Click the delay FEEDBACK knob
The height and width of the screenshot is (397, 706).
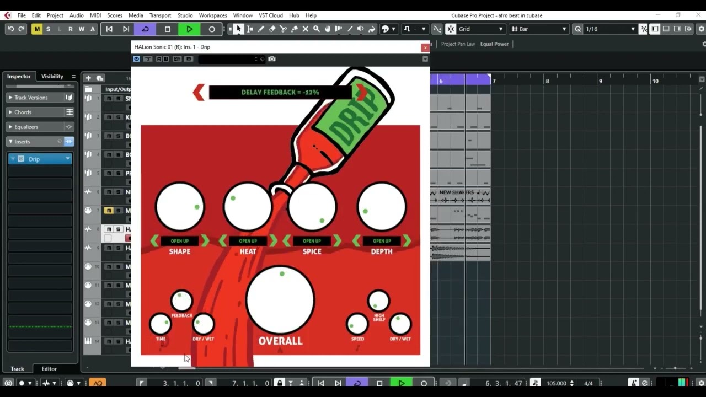tap(181, 301)
